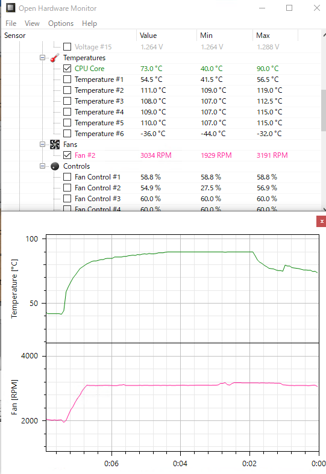Open the File menu
The width and height of the screenshot is (326, 474).
(11, 23)
